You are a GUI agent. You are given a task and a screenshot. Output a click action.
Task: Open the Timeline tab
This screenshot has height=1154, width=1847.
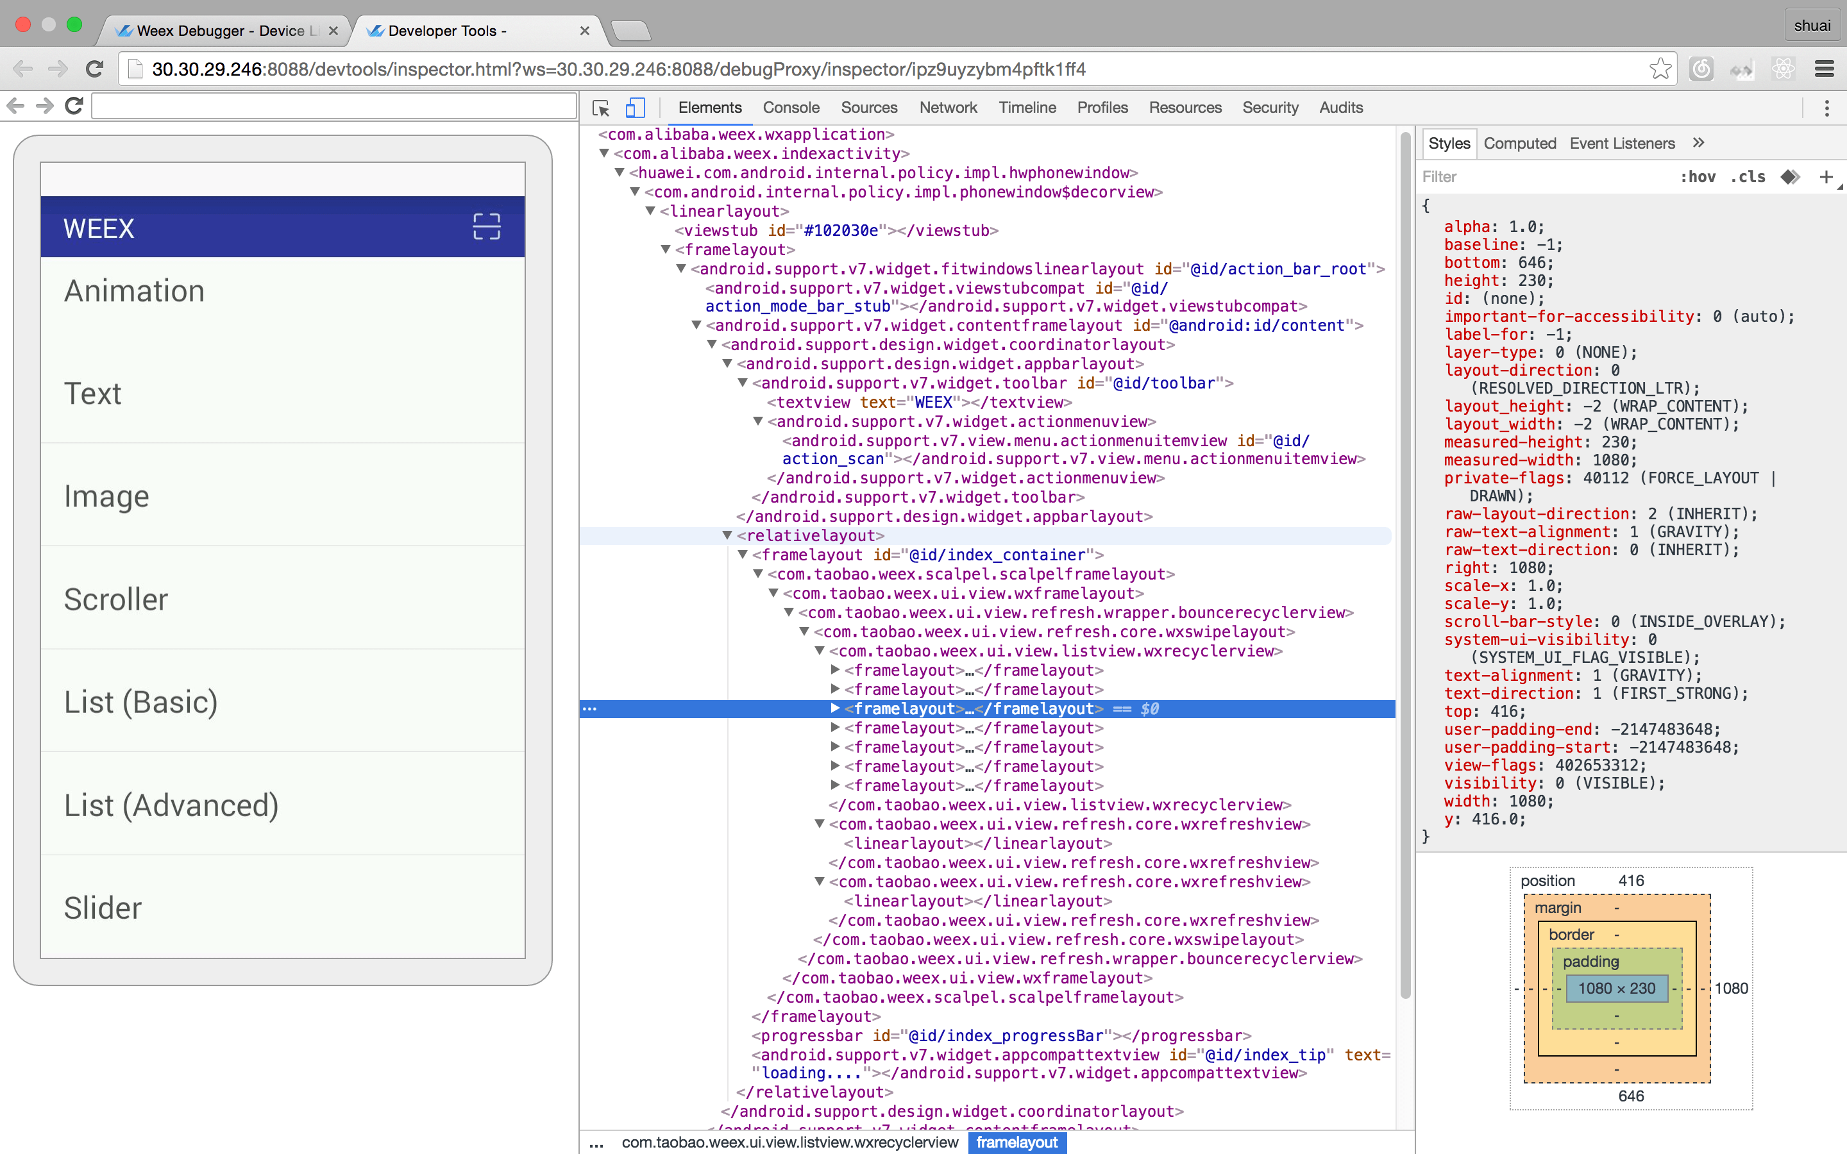1027,108
